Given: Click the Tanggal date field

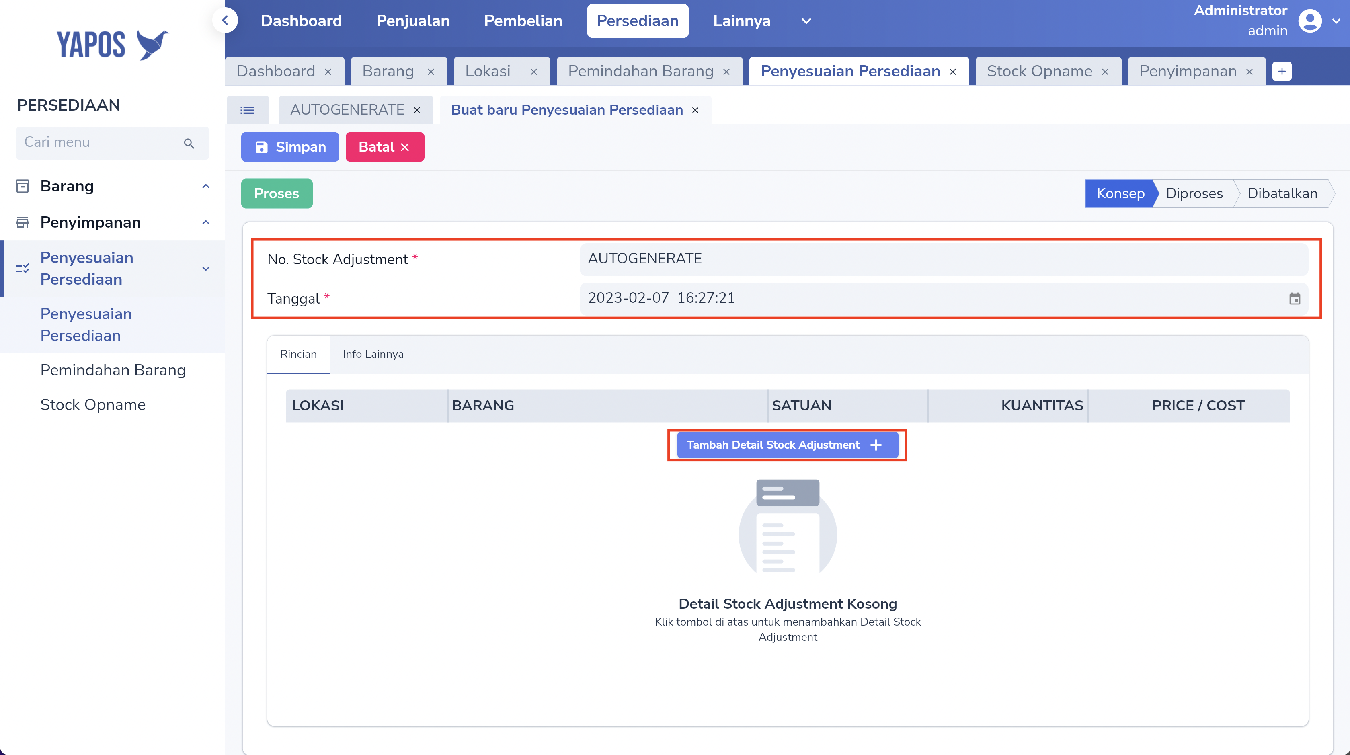Looking at the screenshot, I should tap(943, 299).
